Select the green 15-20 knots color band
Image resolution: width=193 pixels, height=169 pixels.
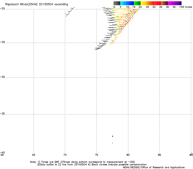[137, 3]
